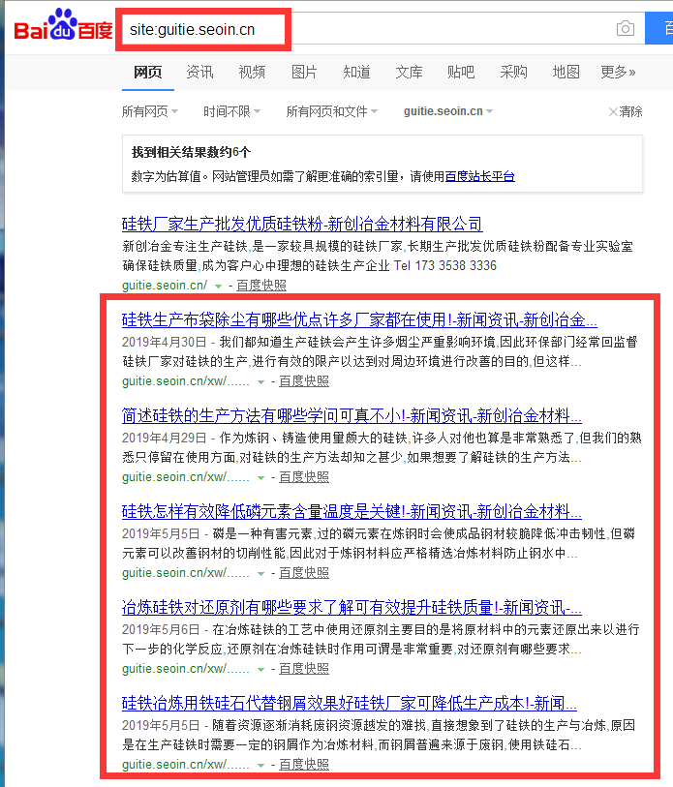The image size is (673, 787).
Task: Expand the 更多» tab list
Action: [x=618, y=73]
